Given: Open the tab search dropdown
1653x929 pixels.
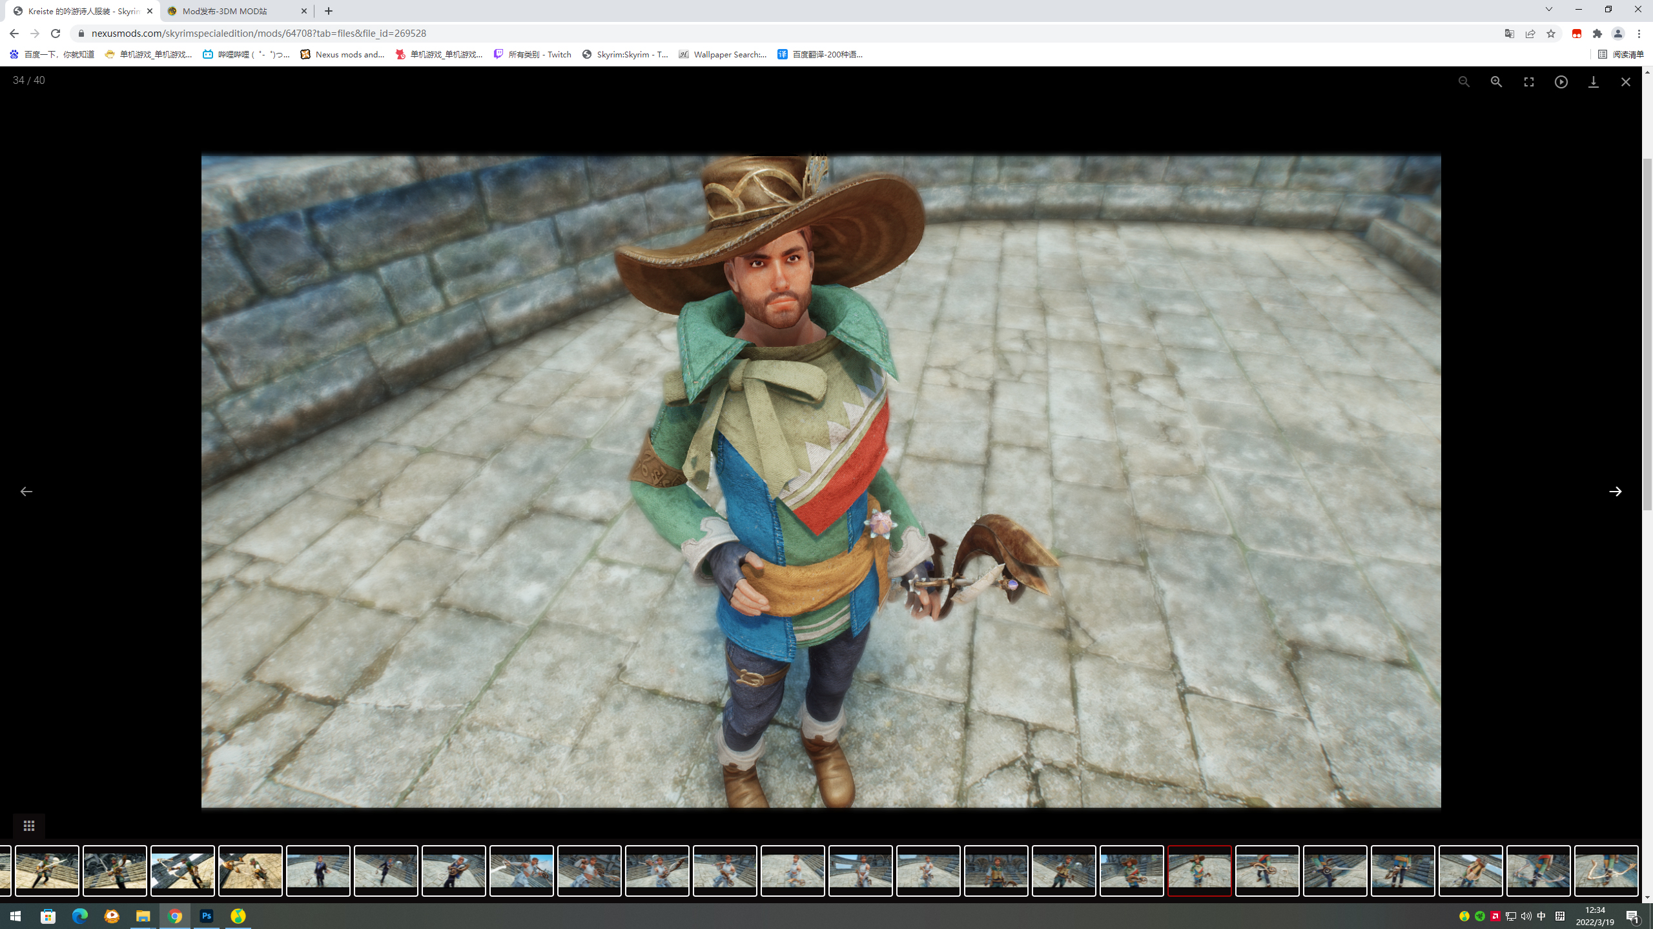Looking at the screenshot, I should point(1548,9).
